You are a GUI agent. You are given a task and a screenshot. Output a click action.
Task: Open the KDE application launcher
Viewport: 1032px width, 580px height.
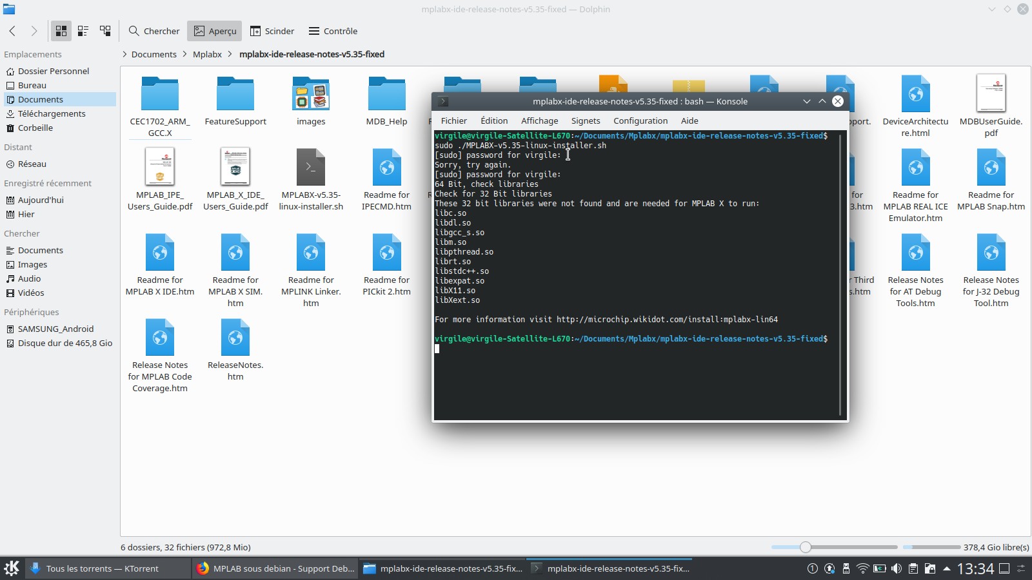(x=12, y=568)
